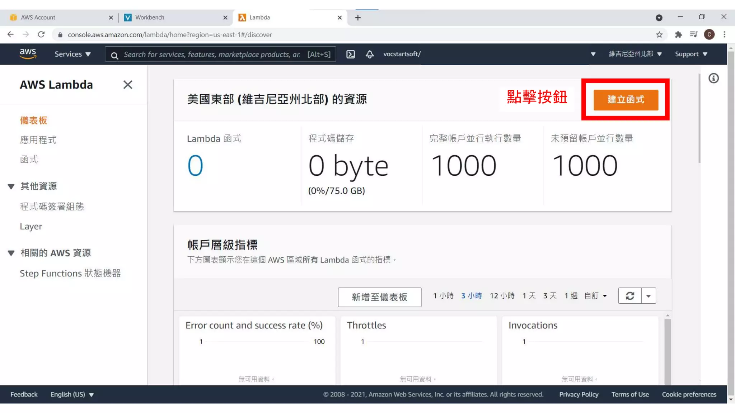Open Chrome three-dot menu
Viewport: 735px width, 413px height.
coord(724,34)
